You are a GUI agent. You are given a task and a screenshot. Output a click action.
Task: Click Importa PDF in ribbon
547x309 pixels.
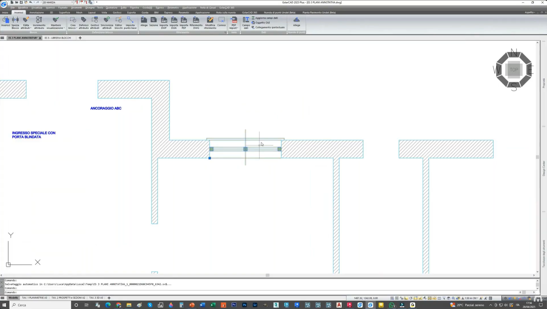click(x=184, y=22)
